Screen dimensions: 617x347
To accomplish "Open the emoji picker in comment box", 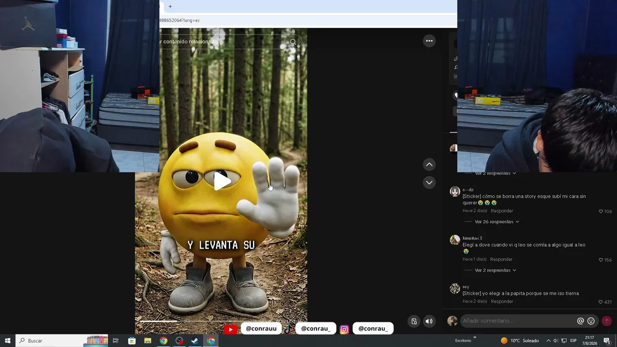I will click(591, 321).
